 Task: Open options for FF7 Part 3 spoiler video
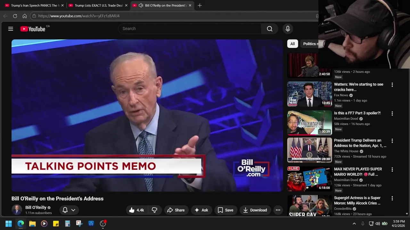coord(392,114)
